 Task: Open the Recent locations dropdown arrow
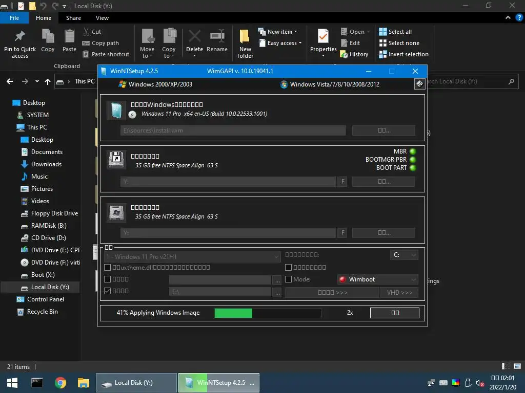pos(37,81)
